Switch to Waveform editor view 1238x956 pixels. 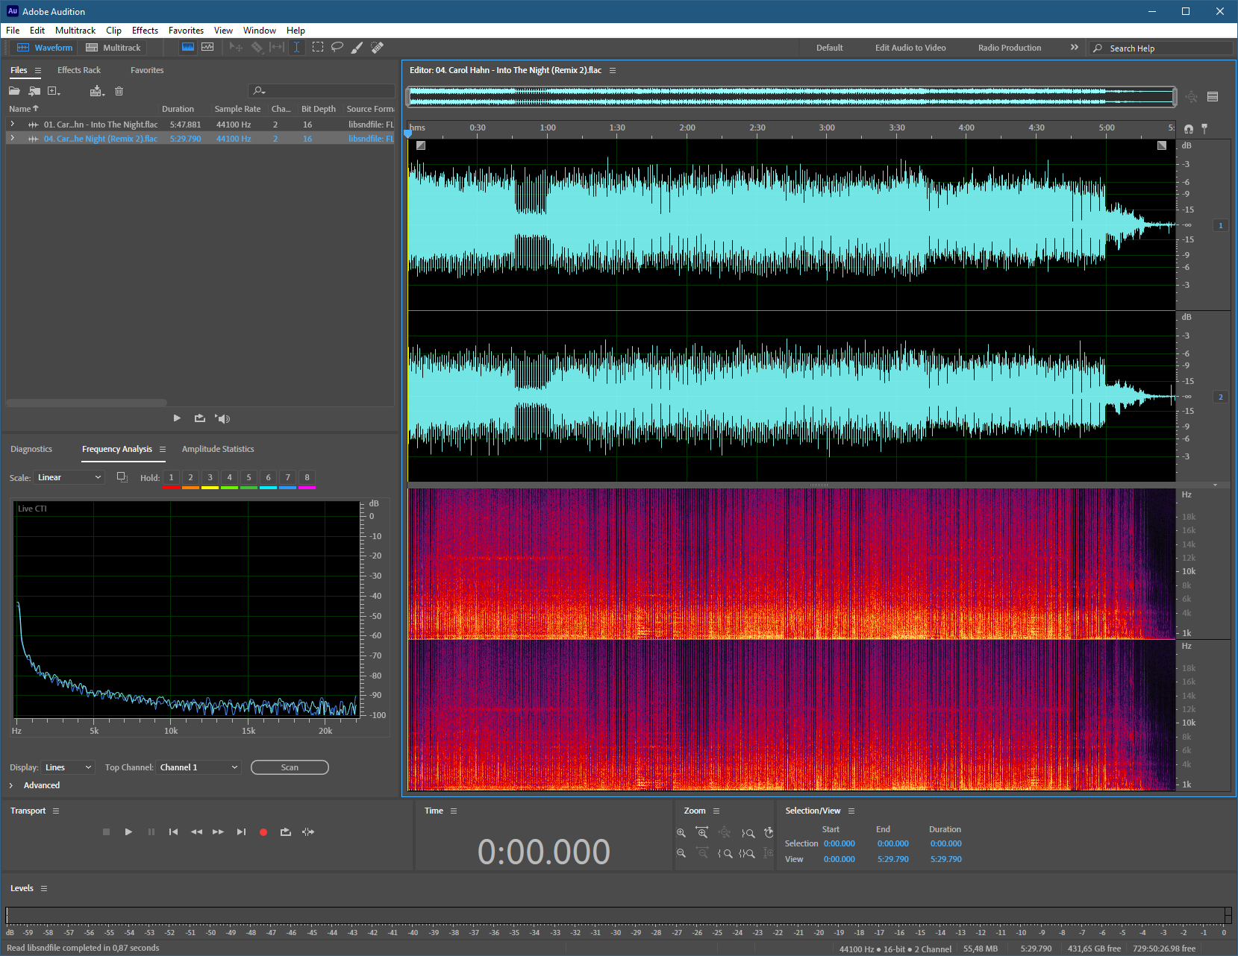45,48
